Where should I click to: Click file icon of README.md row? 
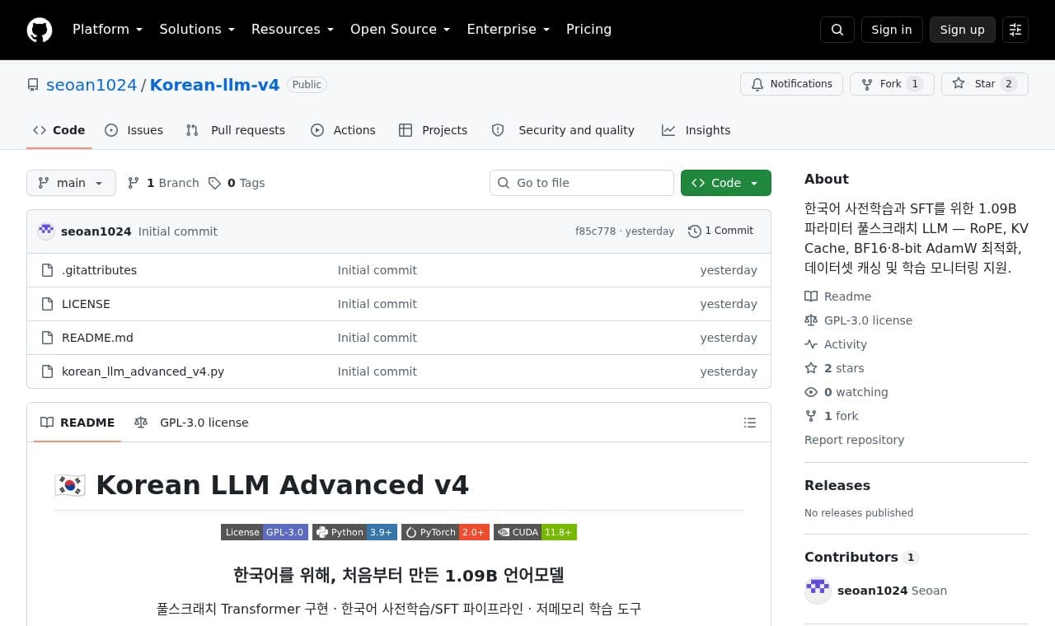(x=47, y=338)
